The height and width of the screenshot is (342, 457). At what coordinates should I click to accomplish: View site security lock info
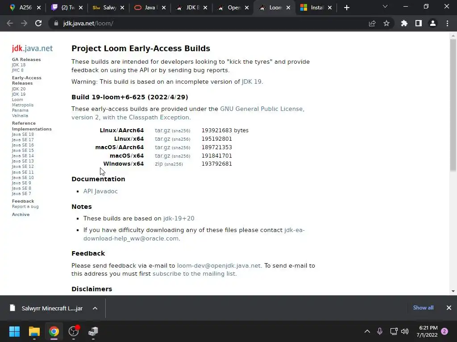click(56, 23)
